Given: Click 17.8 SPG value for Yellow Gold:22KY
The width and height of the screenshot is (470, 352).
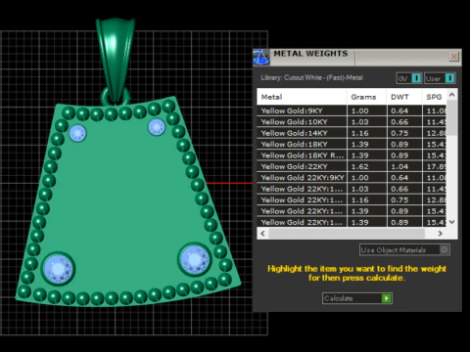Looking at the screenshot, I should click(435, 166).
